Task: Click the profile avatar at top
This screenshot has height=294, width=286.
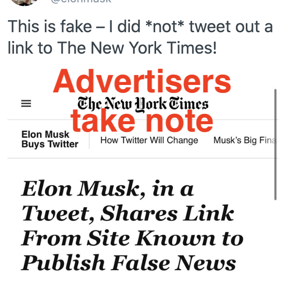Action: (x=23, y=2)
